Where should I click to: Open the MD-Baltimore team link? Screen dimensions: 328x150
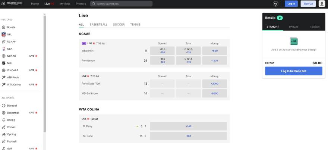click(x=90, y=93)
